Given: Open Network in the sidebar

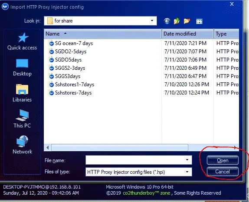Looking at the screenshot, I should coord(22,145).
